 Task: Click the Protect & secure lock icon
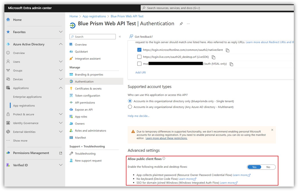click(x=8, y=114)
